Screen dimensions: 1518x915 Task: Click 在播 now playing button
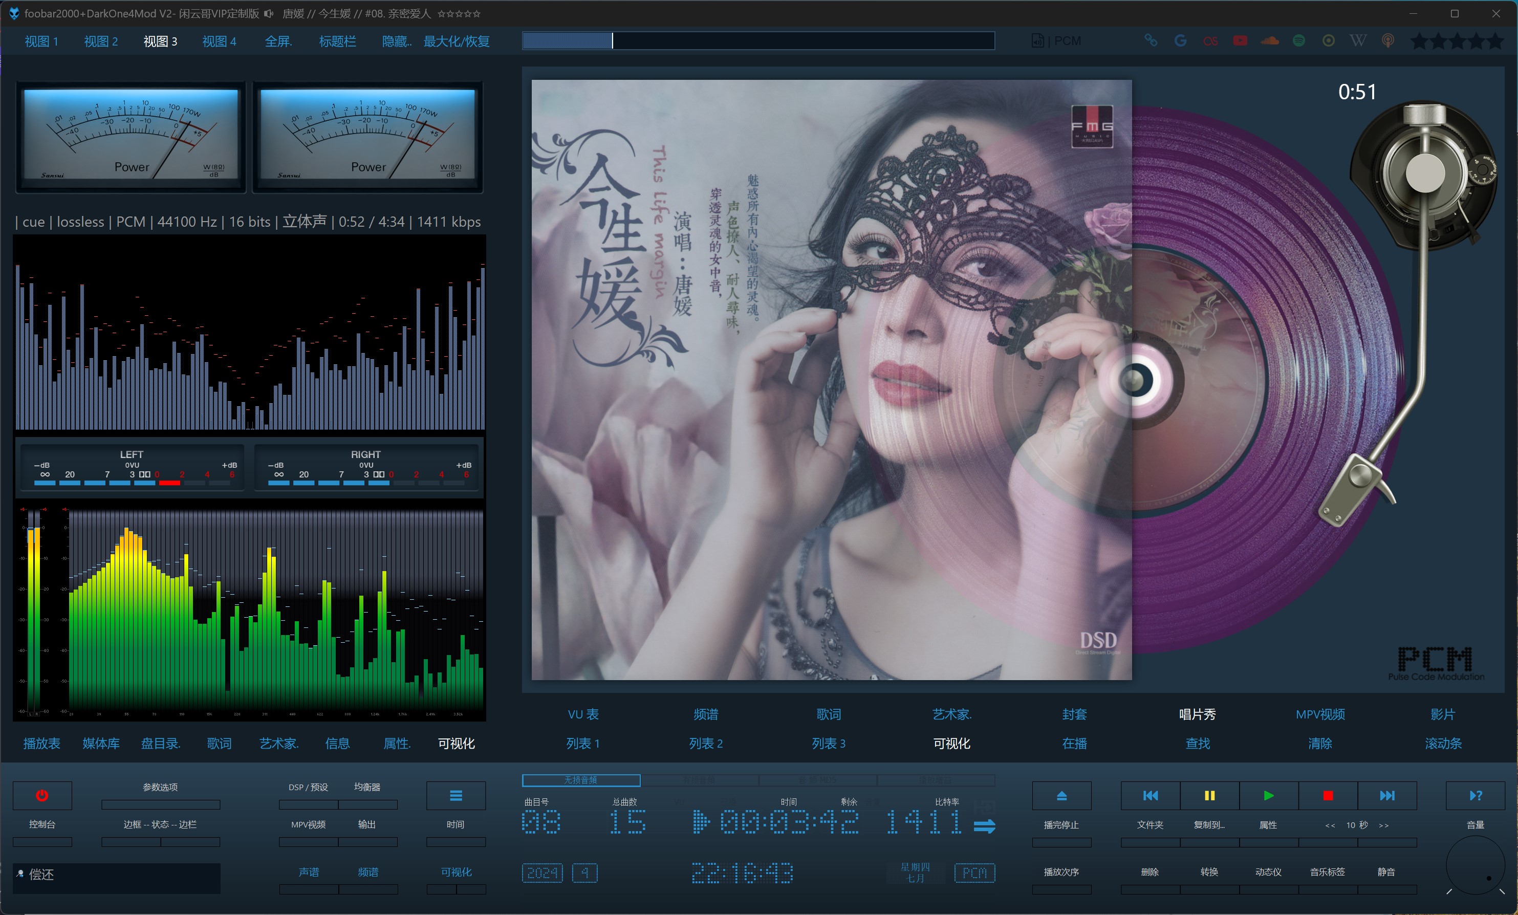1074,743
